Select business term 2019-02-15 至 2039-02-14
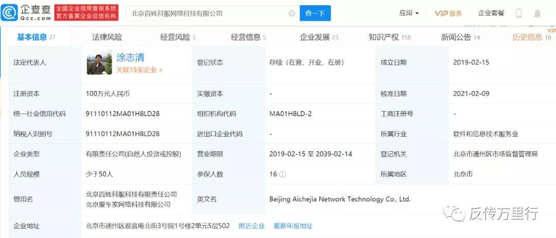 pyautogui.click(x=310, y=154)
